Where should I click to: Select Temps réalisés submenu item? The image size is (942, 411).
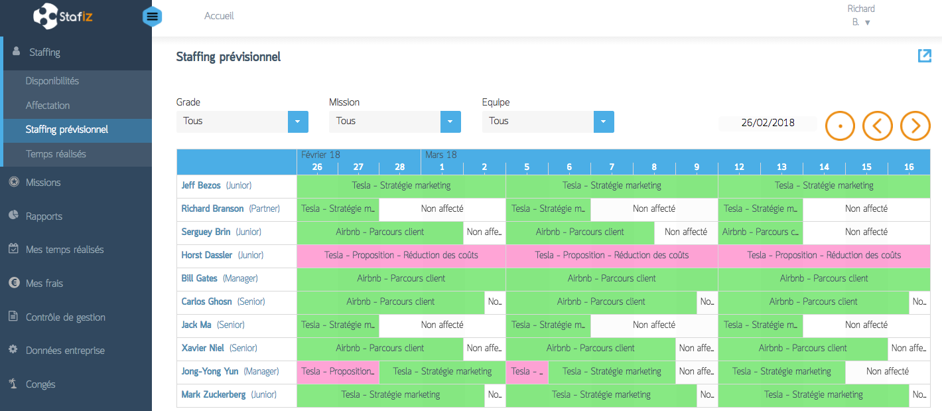[x=56, y=154]
